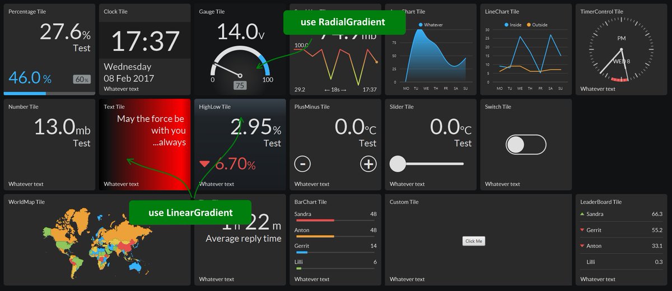672x291 pixels.
Task: Click the 'May the force be with you' text
Action: click(x=151, y=125)
